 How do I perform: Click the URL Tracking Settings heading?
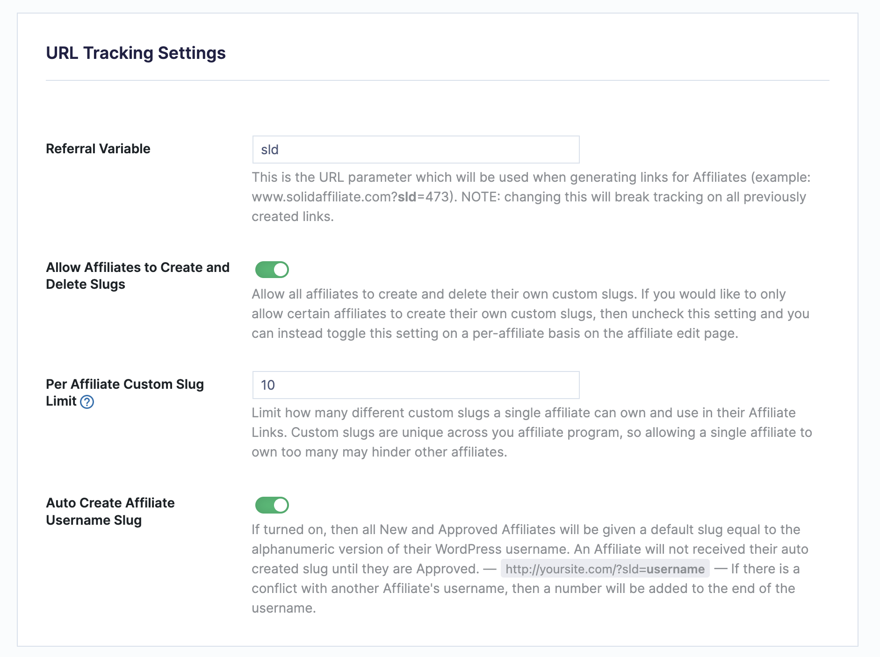tap(136, 52)
